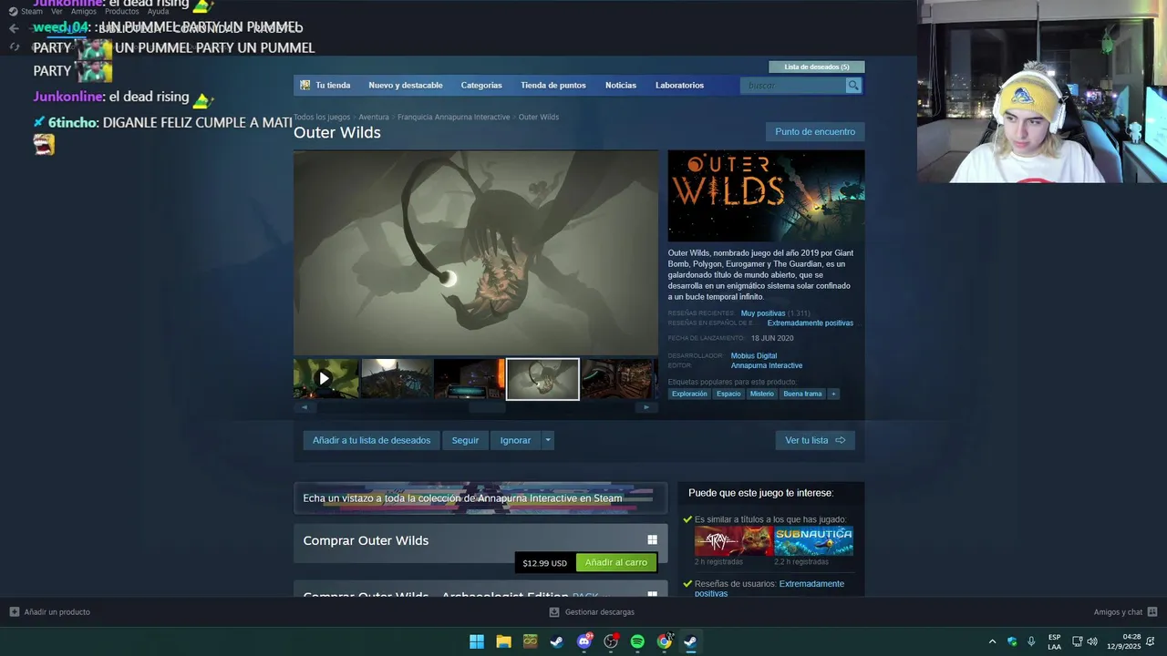The width and height of the screenshot is (1167, 656).
Task: Open the Amigos menu in the menu bar
Action: click(x=84, y=11)
